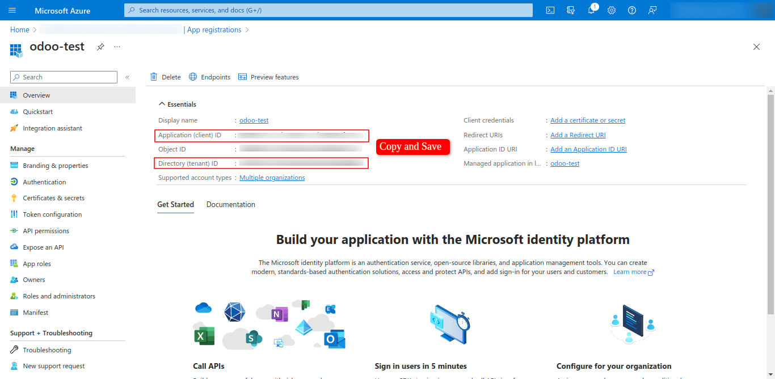Click the Certificates & secrets key icon
This screenshot has width=775, height=379.
(14, 198)
